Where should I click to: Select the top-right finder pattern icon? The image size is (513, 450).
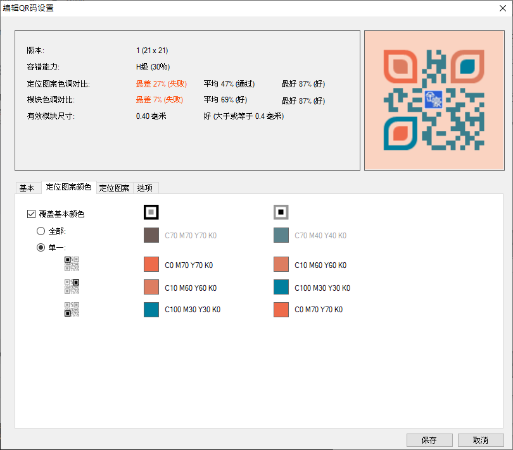click(x=72, y=286)
